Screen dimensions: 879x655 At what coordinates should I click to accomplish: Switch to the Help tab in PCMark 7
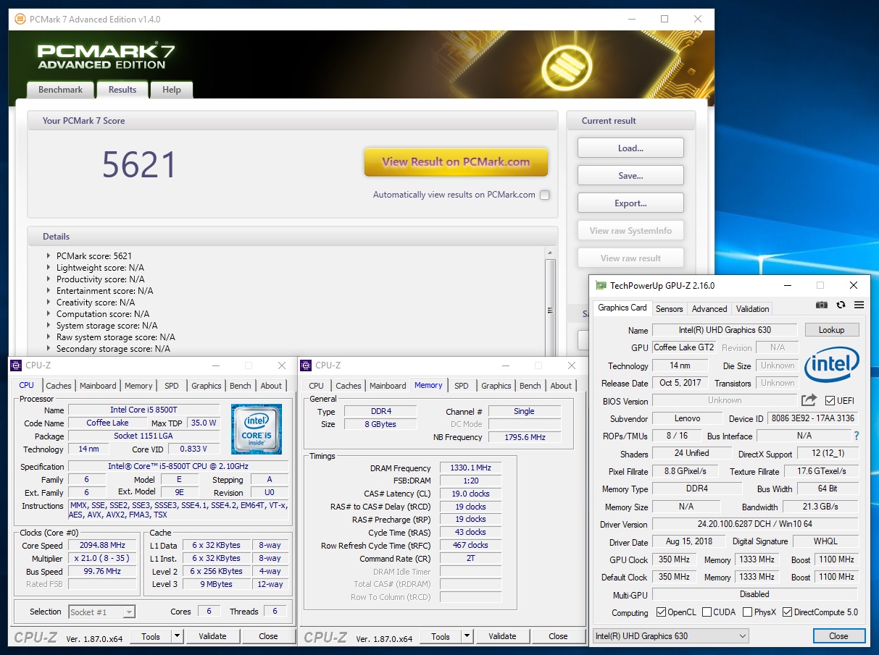tap(172, 90)
